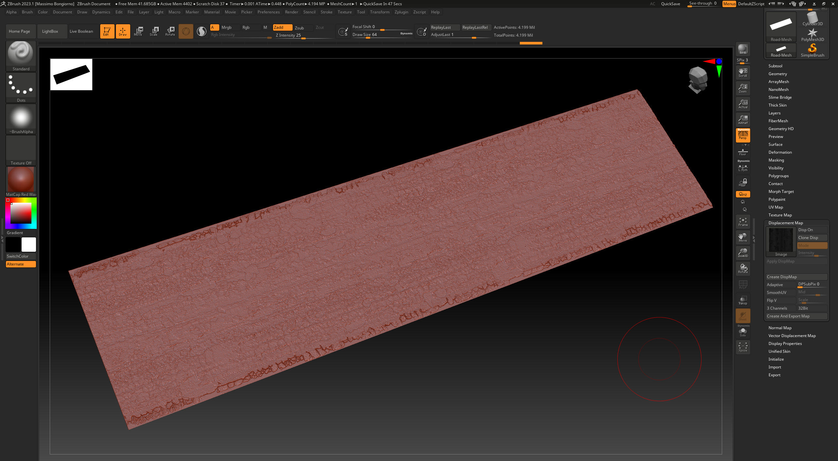This screenshot has height=461, width=838.
Task: Click the Live Boolean button
Action: 83,31
